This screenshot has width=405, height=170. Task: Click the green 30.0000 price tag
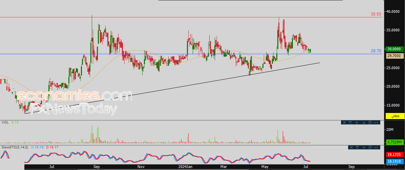395,49
